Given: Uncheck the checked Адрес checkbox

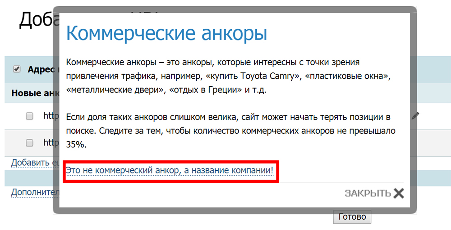Looking at the screenshot, I should tap(17, 69).
